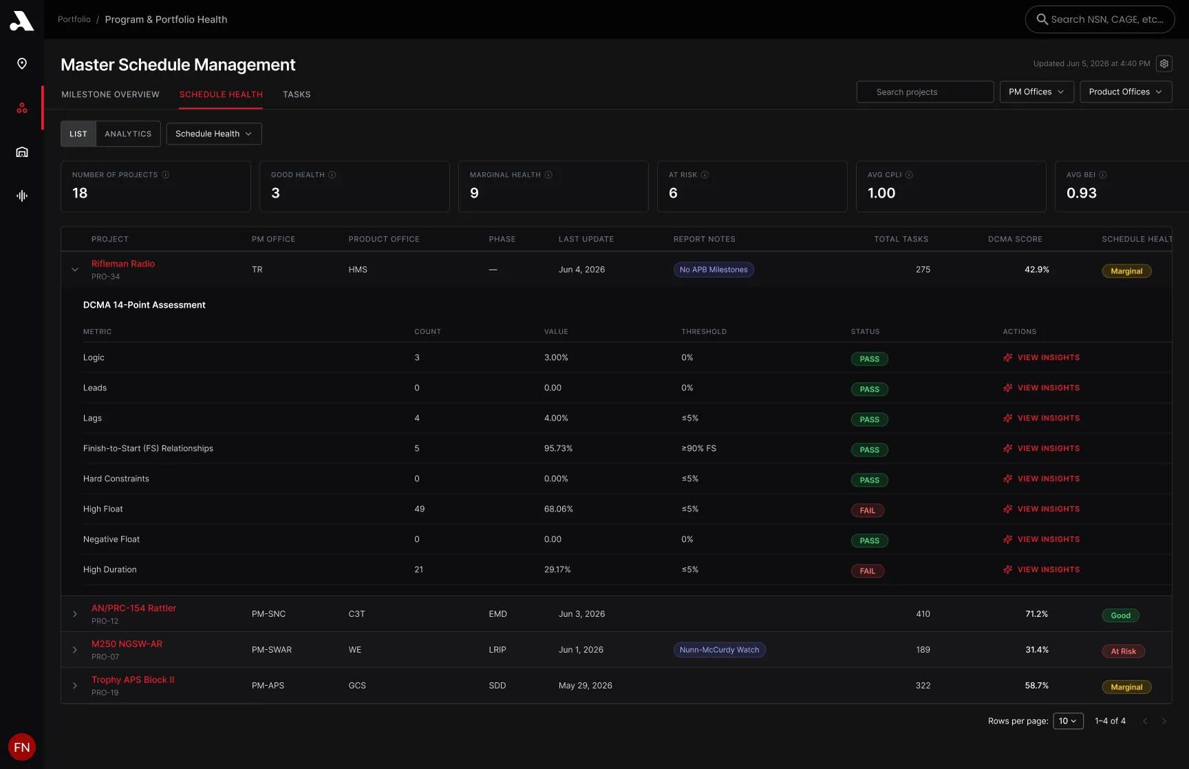Image resolution: width=1189 pixels, height=769 pixels.
Task: Show info for Good Health card
Action: coord(332,175)
